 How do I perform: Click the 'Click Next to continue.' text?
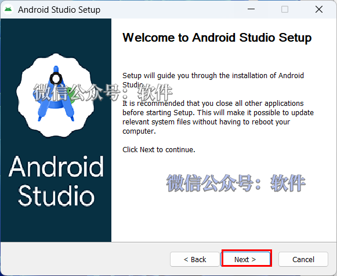159,149
